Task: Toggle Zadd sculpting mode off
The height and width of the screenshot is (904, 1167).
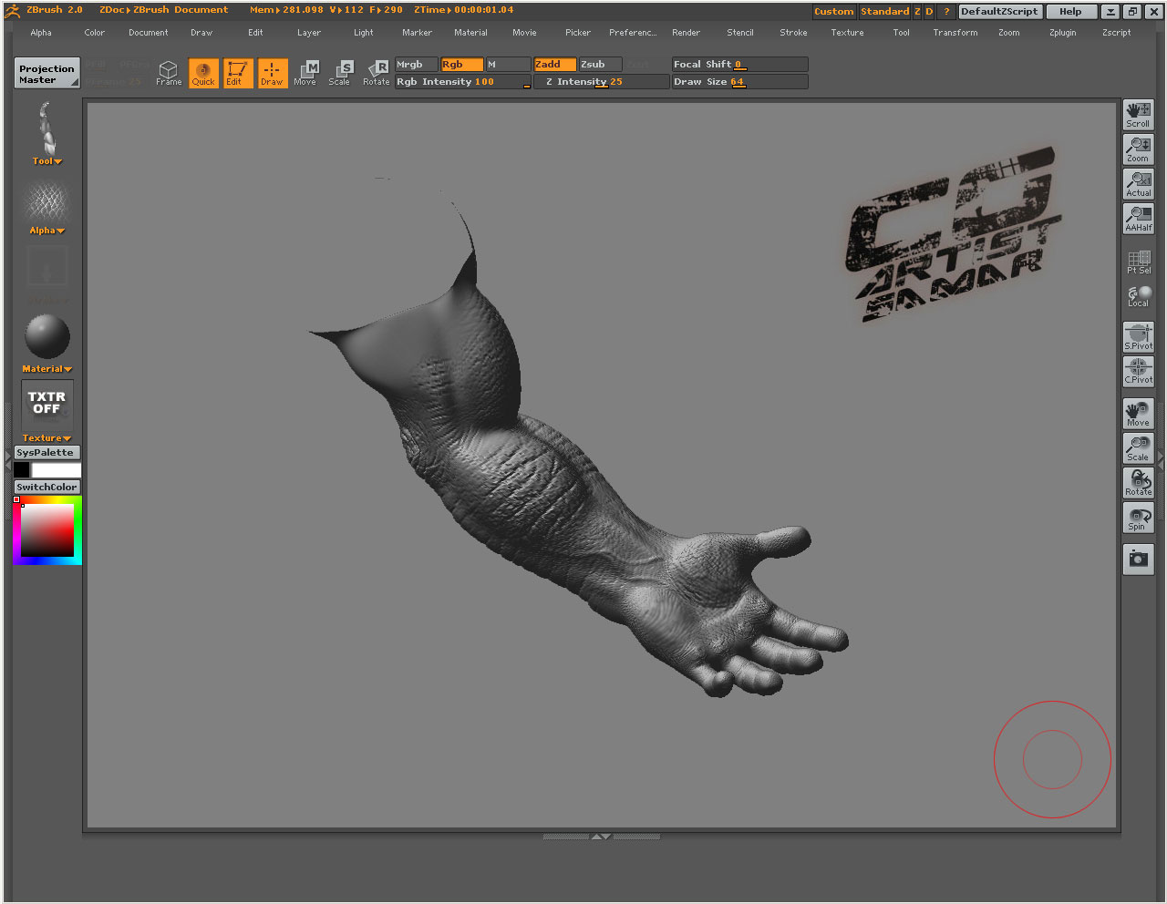Action: [554, 65]
